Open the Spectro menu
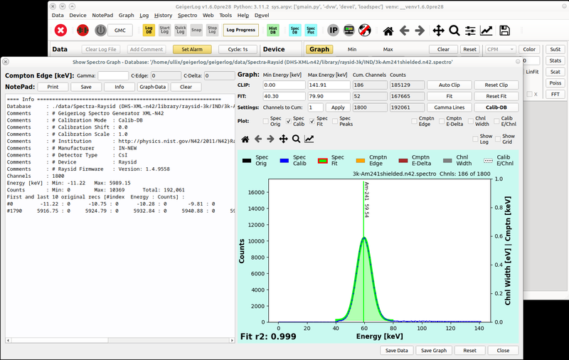 pyautogui.click(x=187, y=14)
